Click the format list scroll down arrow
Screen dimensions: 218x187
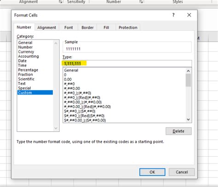[x=188, y=119]
